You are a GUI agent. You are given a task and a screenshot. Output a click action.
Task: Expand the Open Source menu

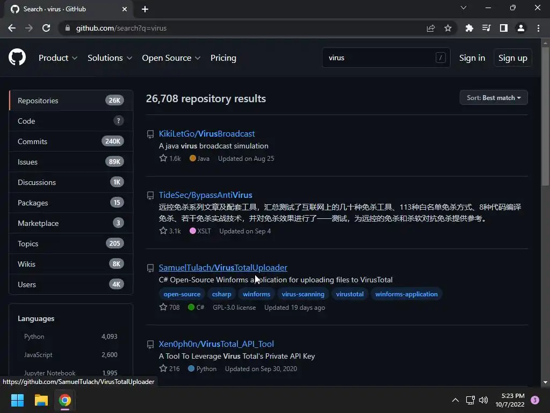(x=171, y=58)
